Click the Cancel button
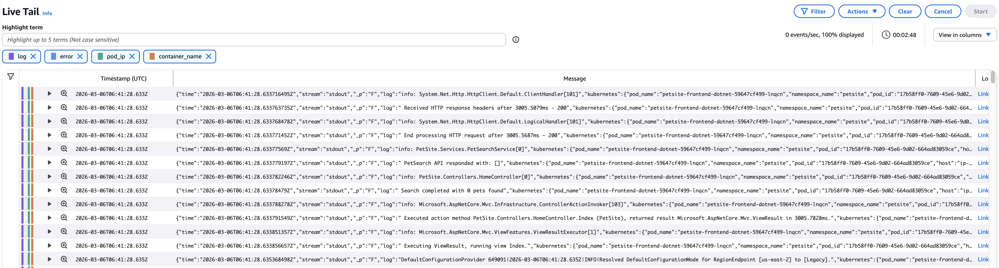999x268 pixels. tap(942, 11)
